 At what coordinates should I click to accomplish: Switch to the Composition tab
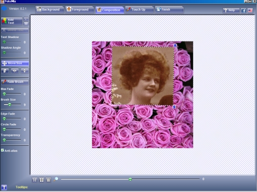coord(110,10)
